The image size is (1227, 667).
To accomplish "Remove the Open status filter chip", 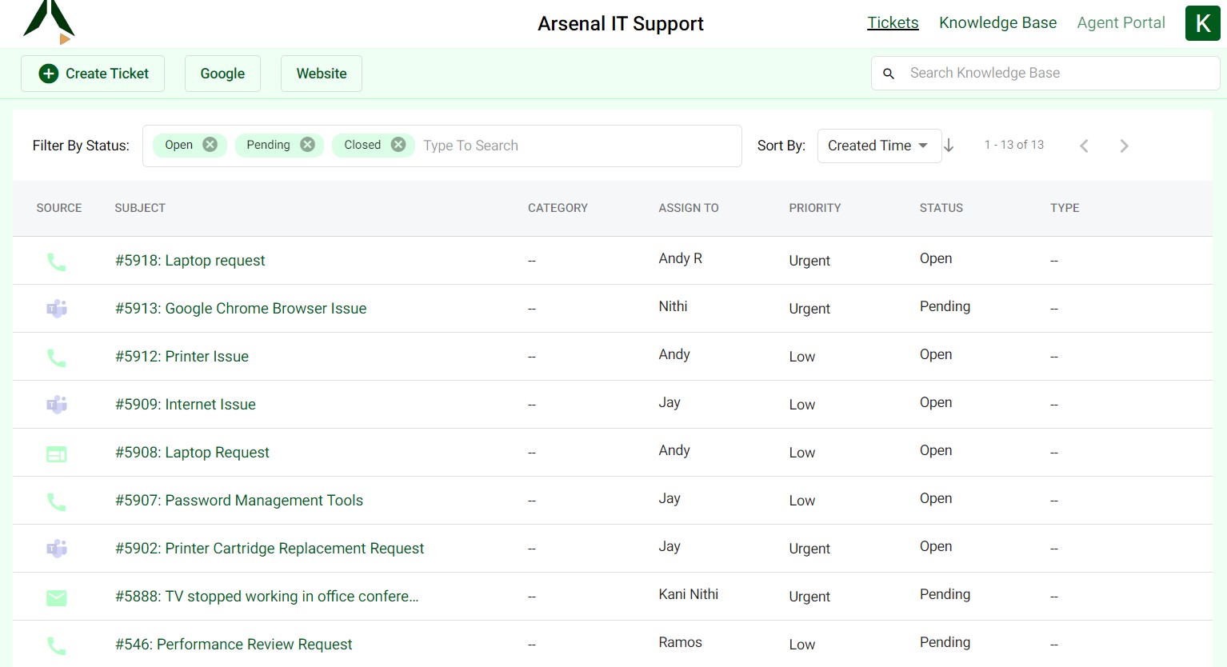I will [210, 144].
